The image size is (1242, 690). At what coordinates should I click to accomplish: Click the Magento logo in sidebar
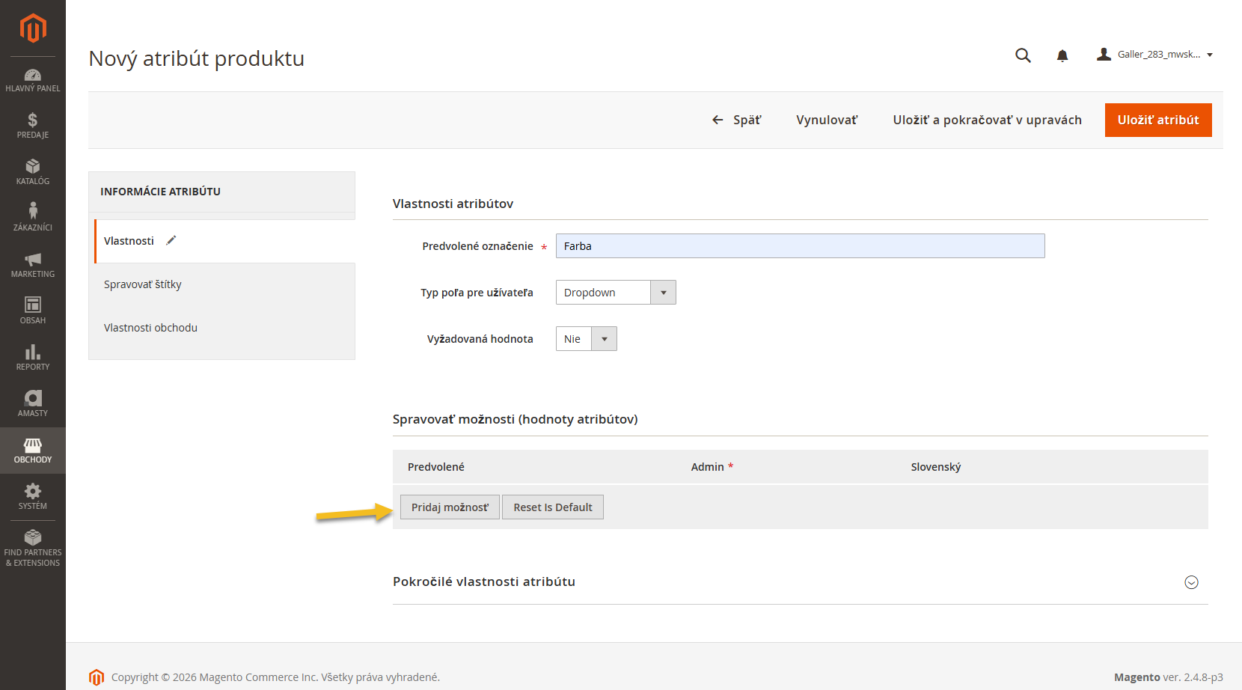click(33, 28)
